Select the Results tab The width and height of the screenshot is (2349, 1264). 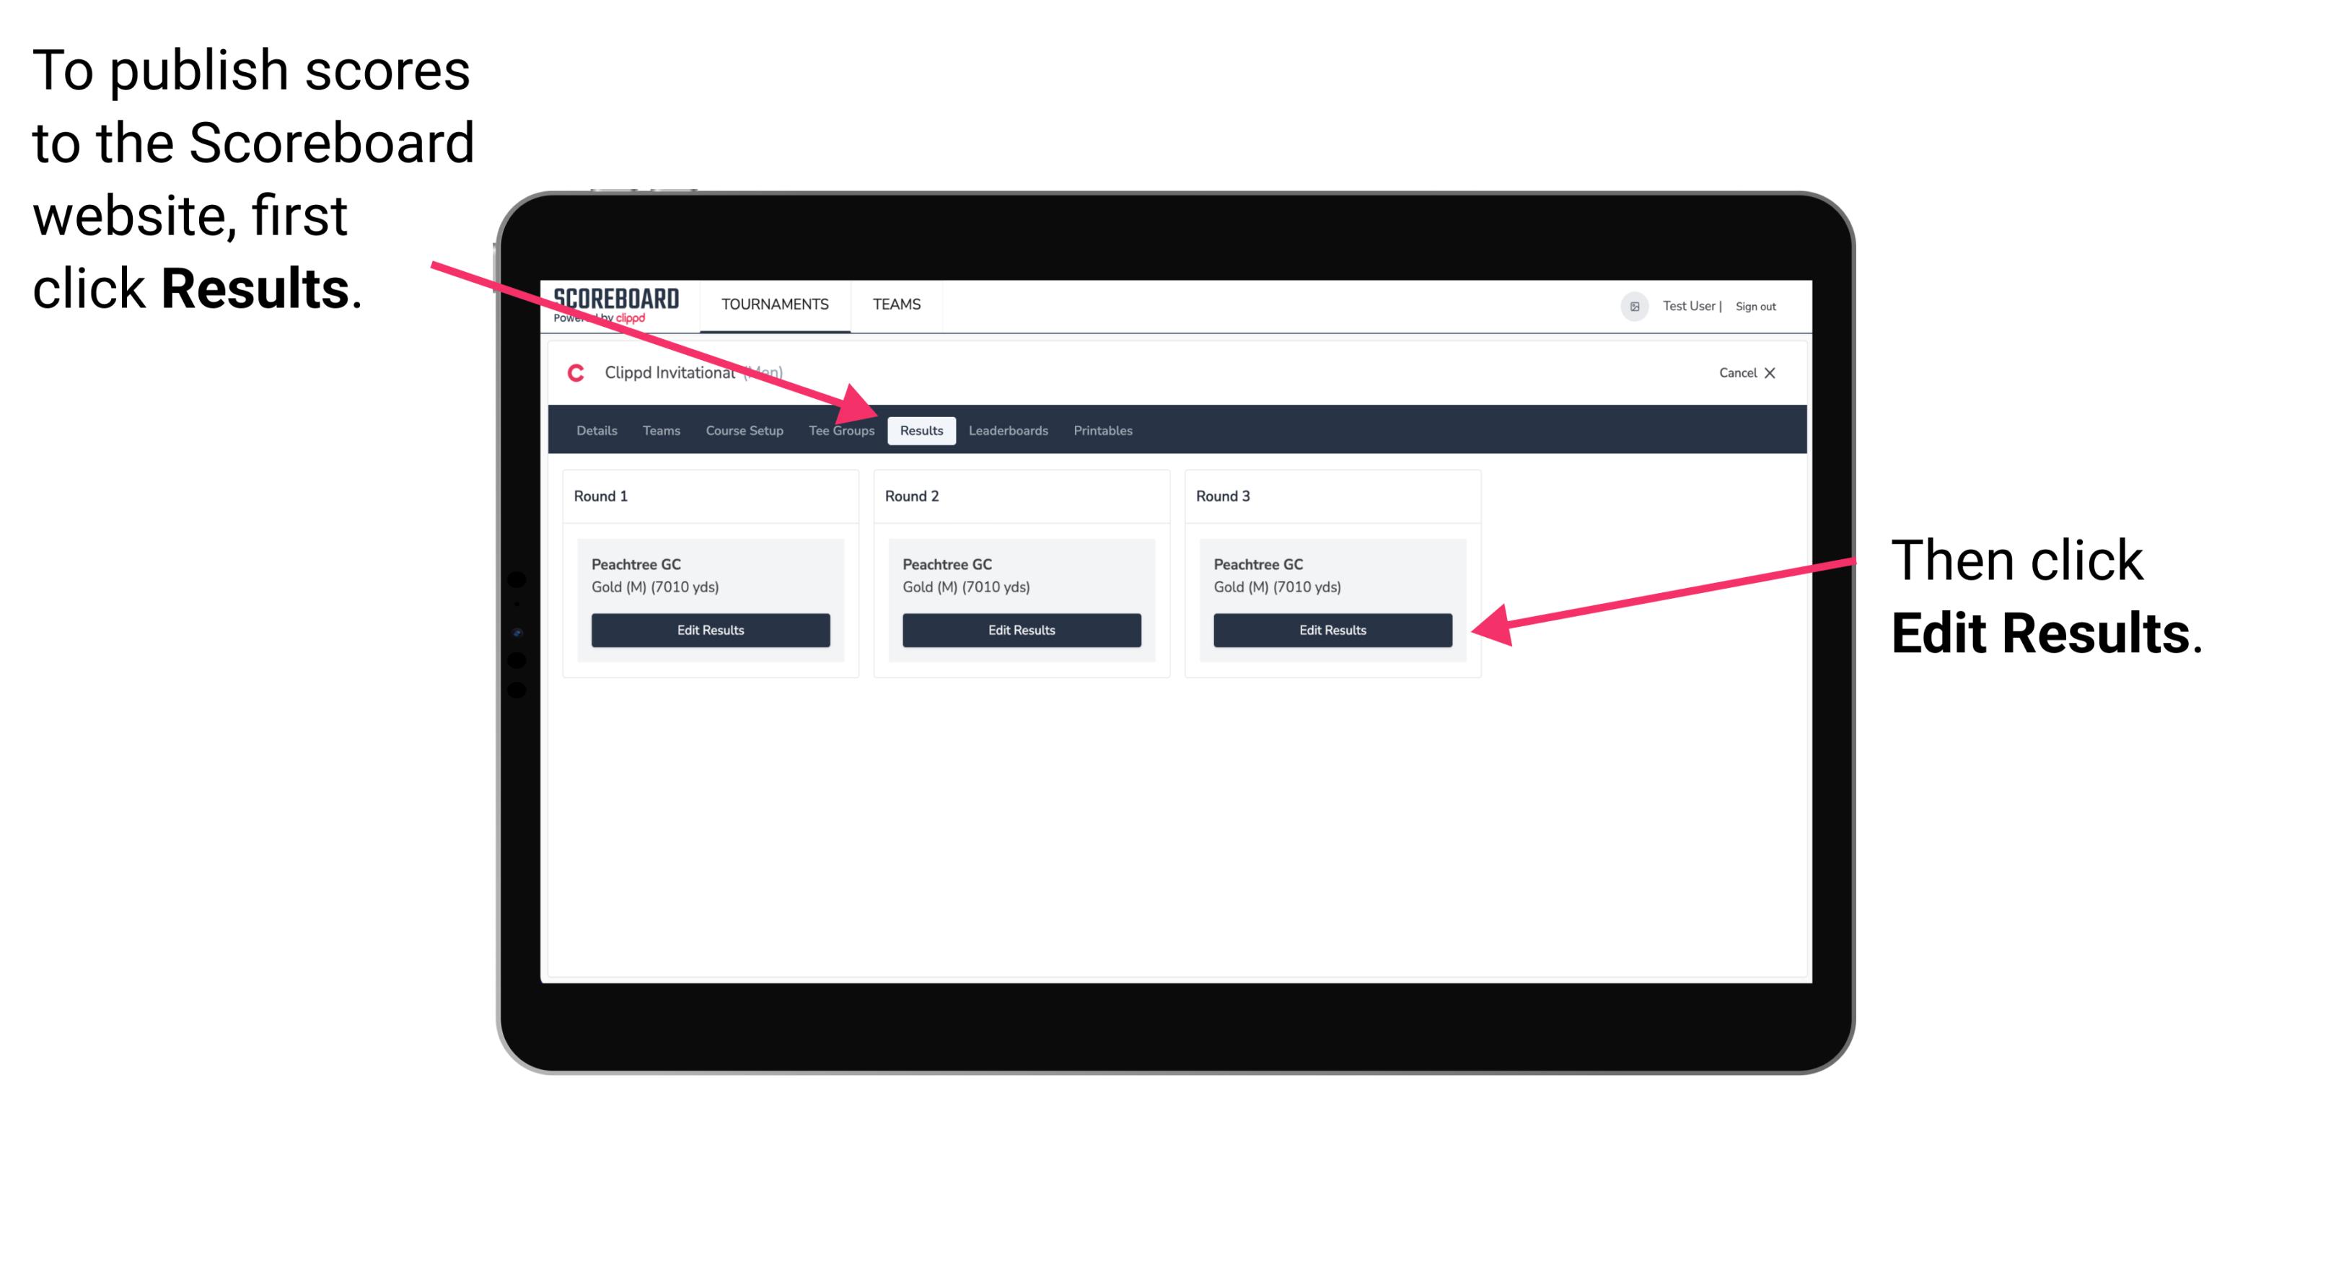(920, 430)
